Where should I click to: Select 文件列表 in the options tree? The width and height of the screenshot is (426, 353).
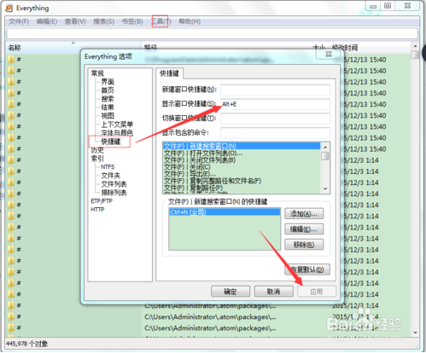tap(114, 184)
